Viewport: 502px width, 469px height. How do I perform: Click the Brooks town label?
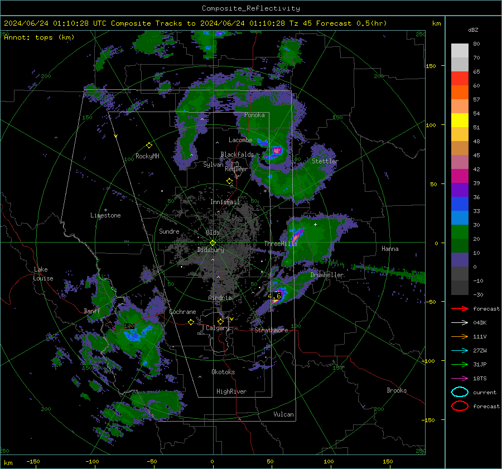click(397, 390)
